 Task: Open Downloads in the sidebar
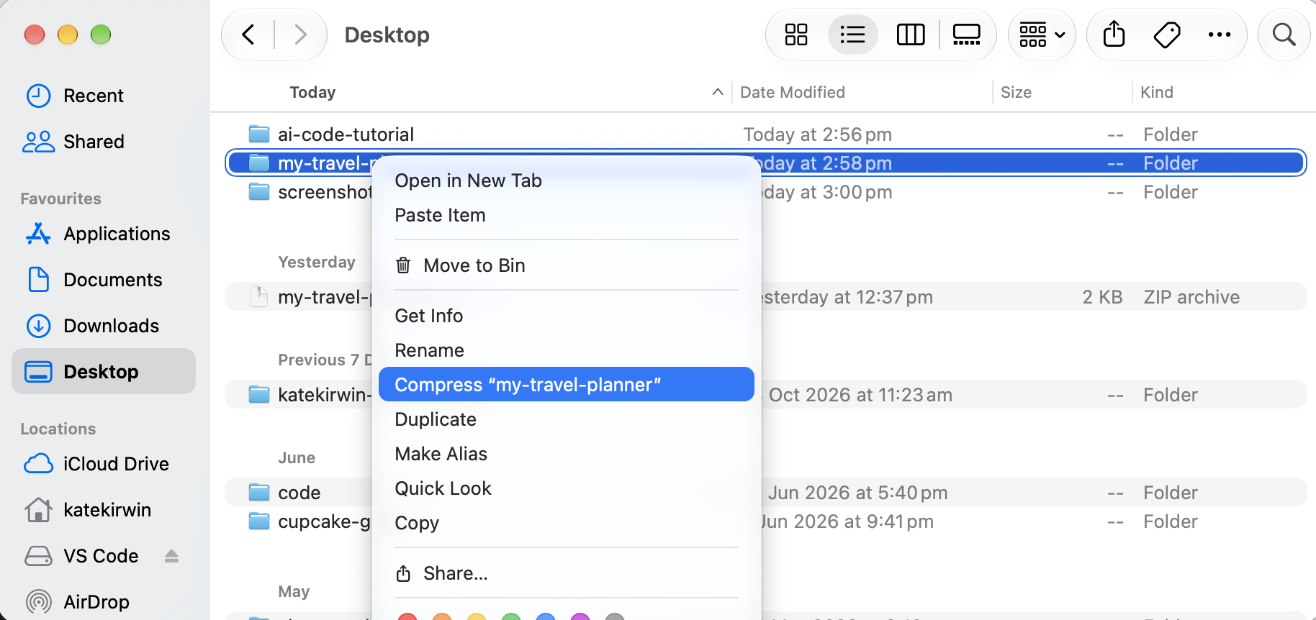tap(104, 326)
